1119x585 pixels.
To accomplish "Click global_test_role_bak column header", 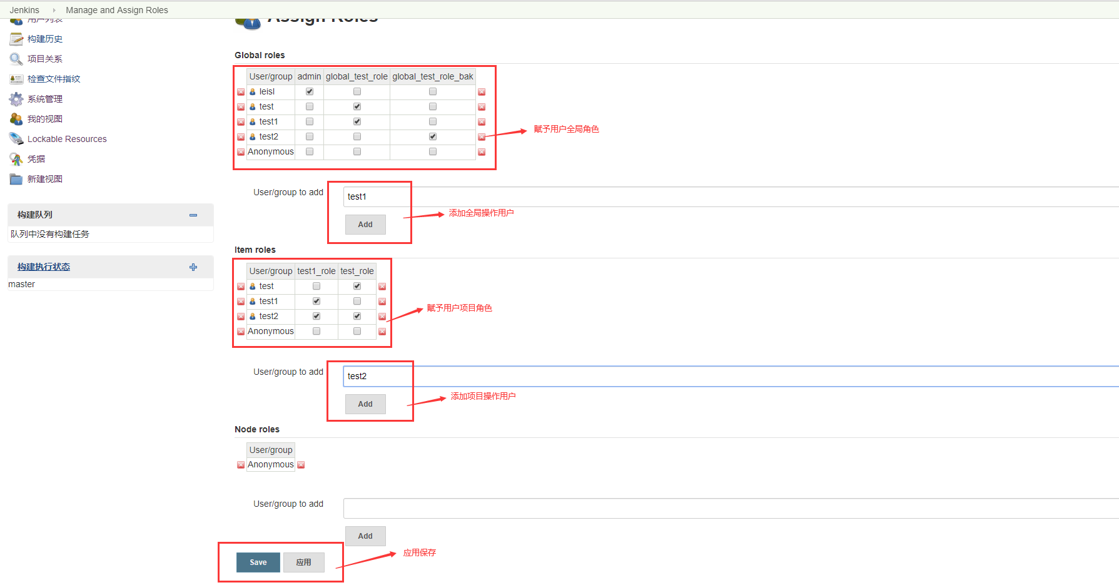I will pyautogui.click(x=433, y=76).
